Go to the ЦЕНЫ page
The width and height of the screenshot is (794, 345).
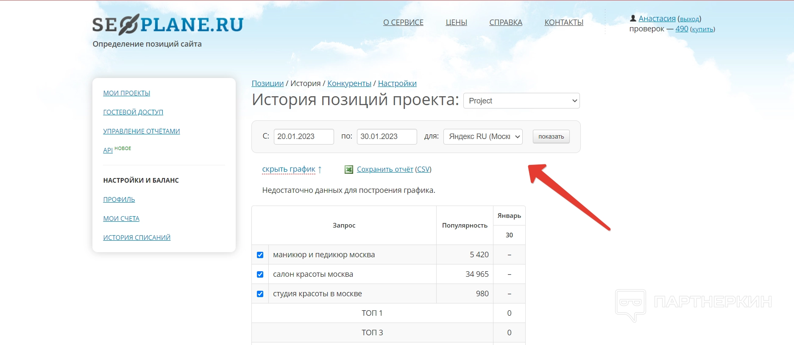(x=456, y=22)
